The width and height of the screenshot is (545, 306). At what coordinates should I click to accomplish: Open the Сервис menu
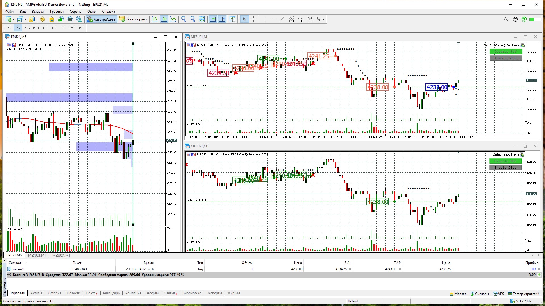[75, 12]
